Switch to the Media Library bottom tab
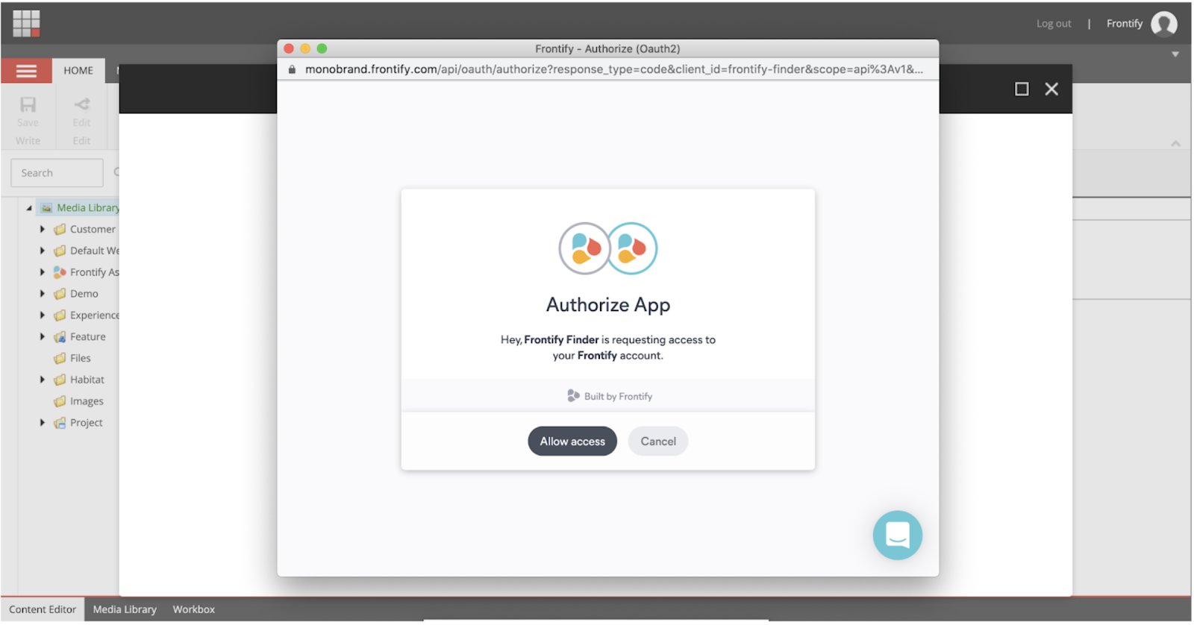 [x=125, y=610]
